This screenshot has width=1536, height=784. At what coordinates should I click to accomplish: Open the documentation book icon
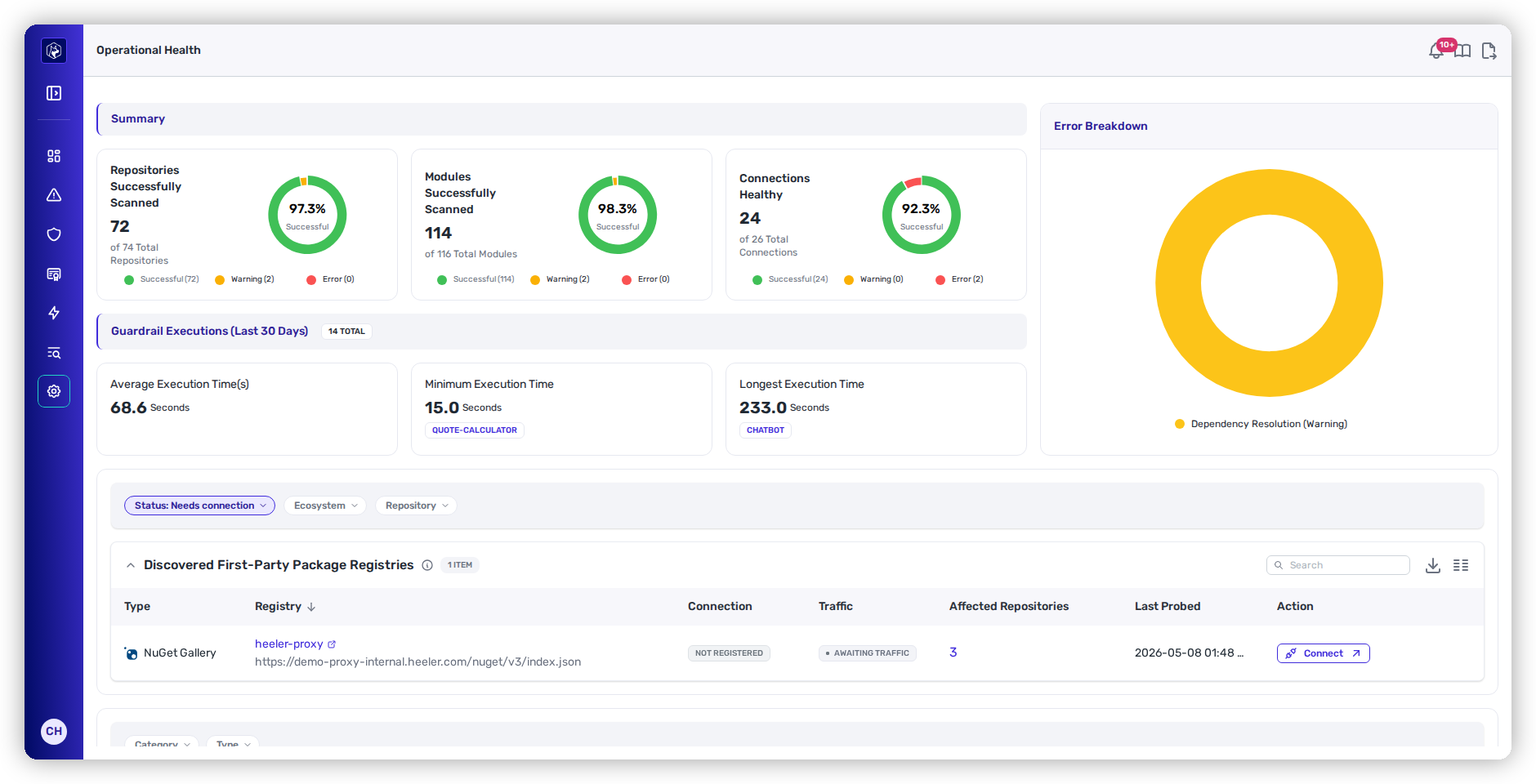point(1462,51)
